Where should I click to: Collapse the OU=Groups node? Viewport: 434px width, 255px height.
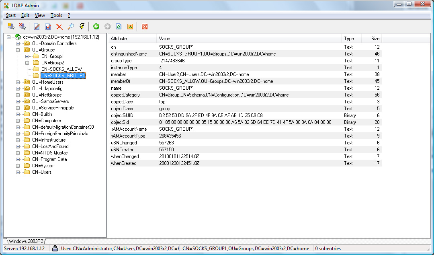coord(18,50)
